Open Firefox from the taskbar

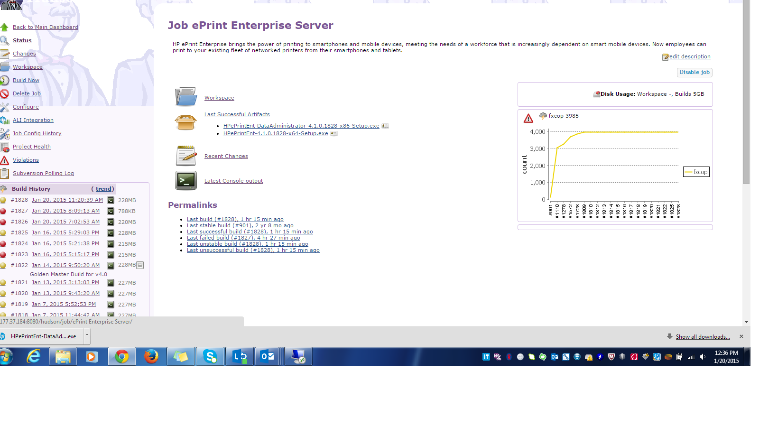pyautogui.click(x=151, y=356)
